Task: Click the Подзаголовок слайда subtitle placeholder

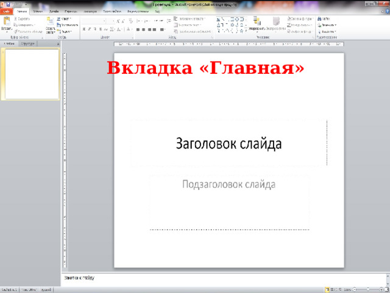Action: pos(229,202)
